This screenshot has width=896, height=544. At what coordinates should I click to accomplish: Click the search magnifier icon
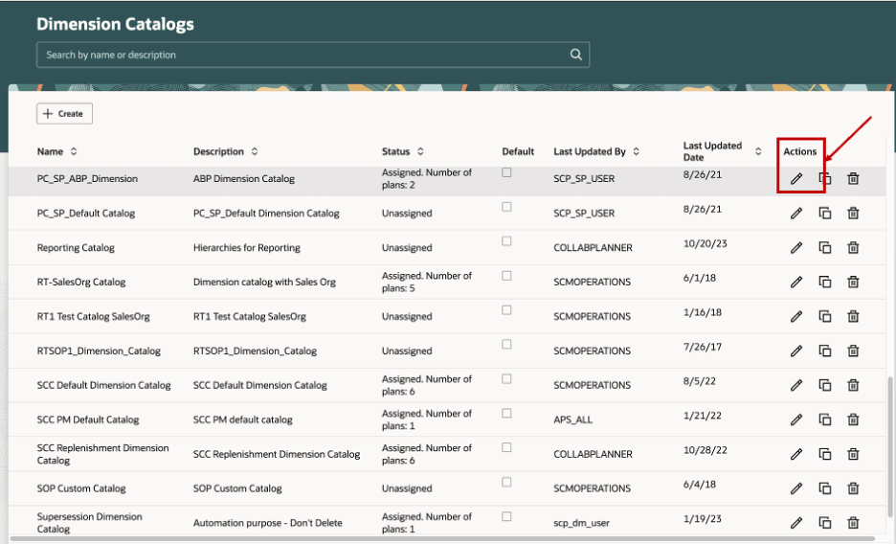pyautogui.click(x=575, y=55)
